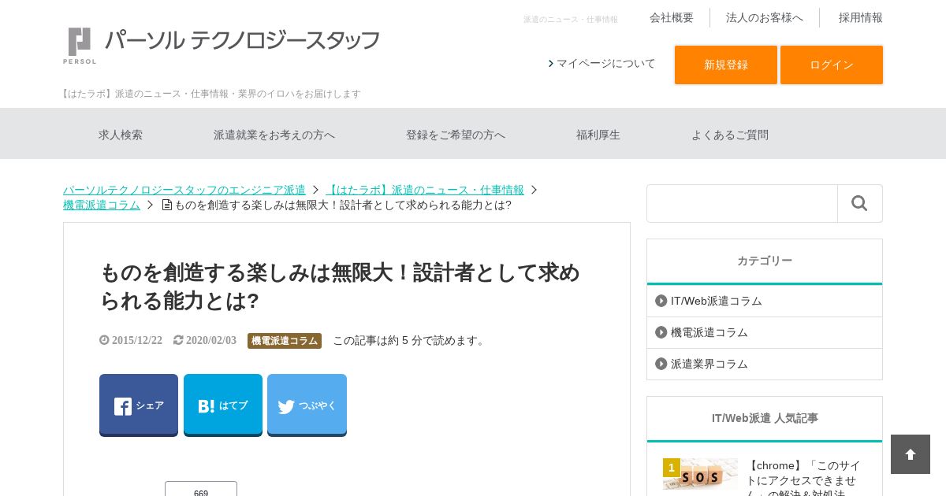Open the マイページについて chevron link

(x=601, y=64)
